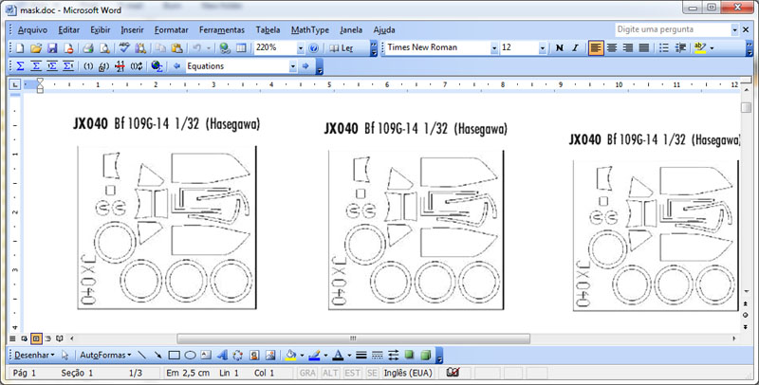This screenshot has height=385, width=759.
Task: Apply the line color brush
Action: (x=314, y=355)
